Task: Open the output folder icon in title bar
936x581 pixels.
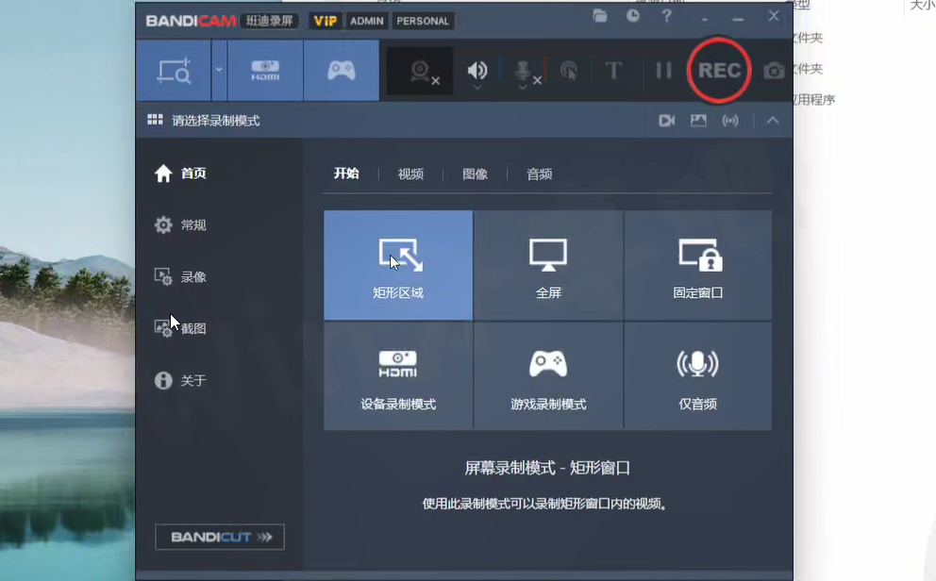Action: tap(600, 17)
